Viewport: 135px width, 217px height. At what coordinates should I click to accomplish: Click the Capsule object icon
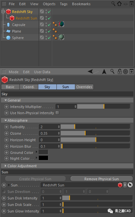(x=8, y=25)
